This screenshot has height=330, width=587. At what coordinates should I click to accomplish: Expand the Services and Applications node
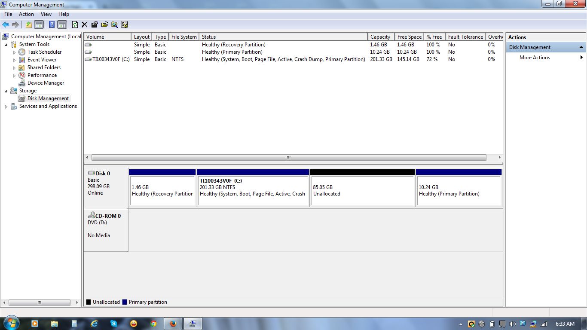pyautogui.click(x=6, y=107)
